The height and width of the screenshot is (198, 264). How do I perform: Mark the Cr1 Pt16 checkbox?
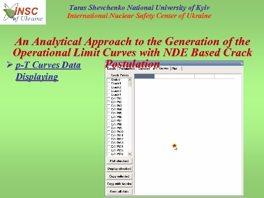coord(109,154)
